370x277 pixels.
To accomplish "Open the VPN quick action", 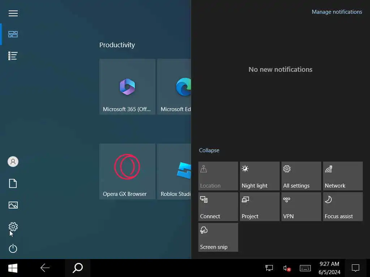I will click(x=301, y=207).
